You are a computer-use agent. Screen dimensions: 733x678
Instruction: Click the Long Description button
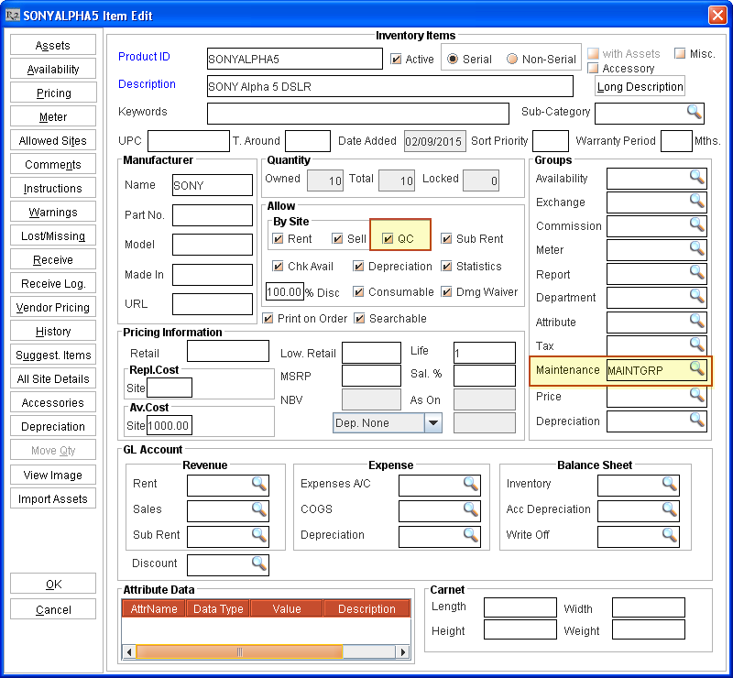coord(640,87)
